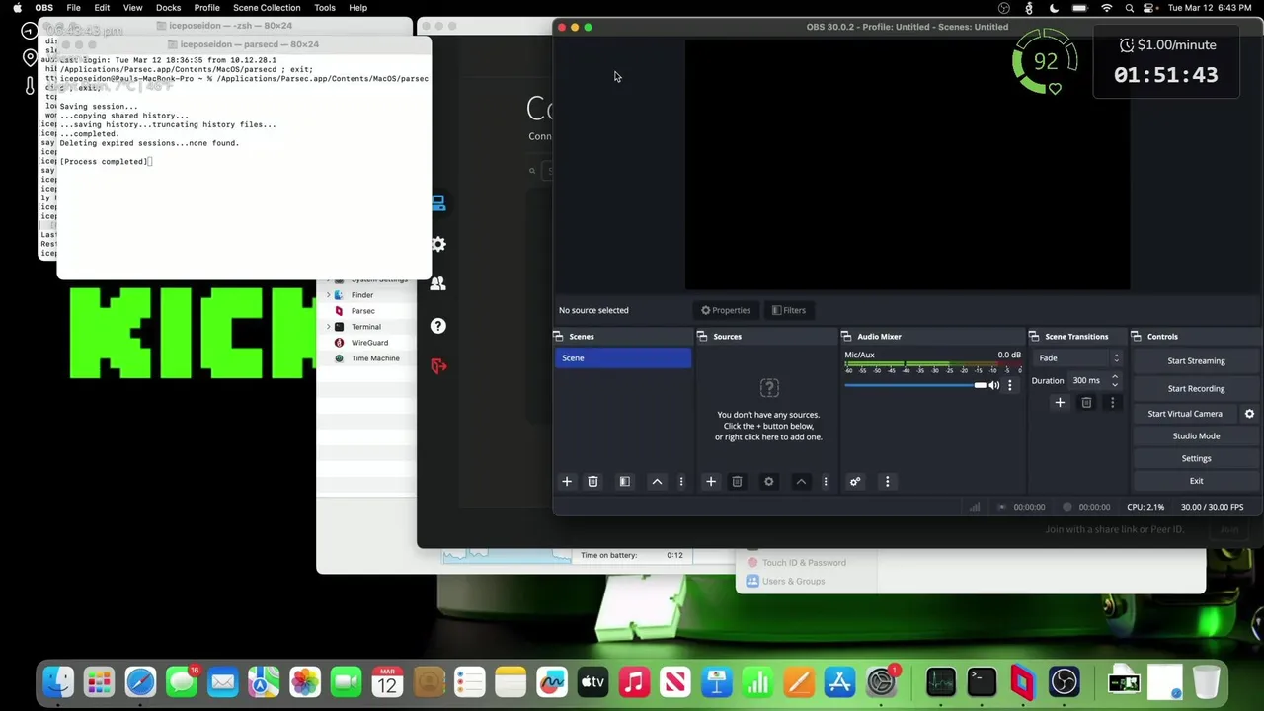Open OBS from the Dock
Screen dimensions: 1264x711
pos(1064,682)
